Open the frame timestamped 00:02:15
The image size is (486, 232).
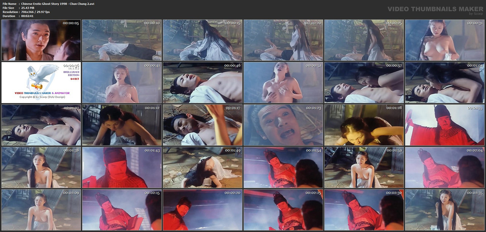122,210
